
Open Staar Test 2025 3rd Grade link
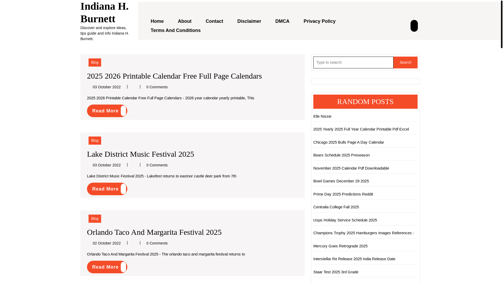pos(336,272)
